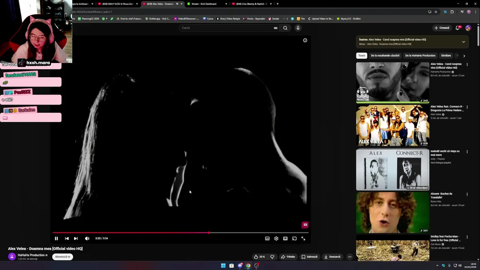The image size is (480, 270).
Task: Bookmark this page with the star icon
Action: click(x=436, y=12)
